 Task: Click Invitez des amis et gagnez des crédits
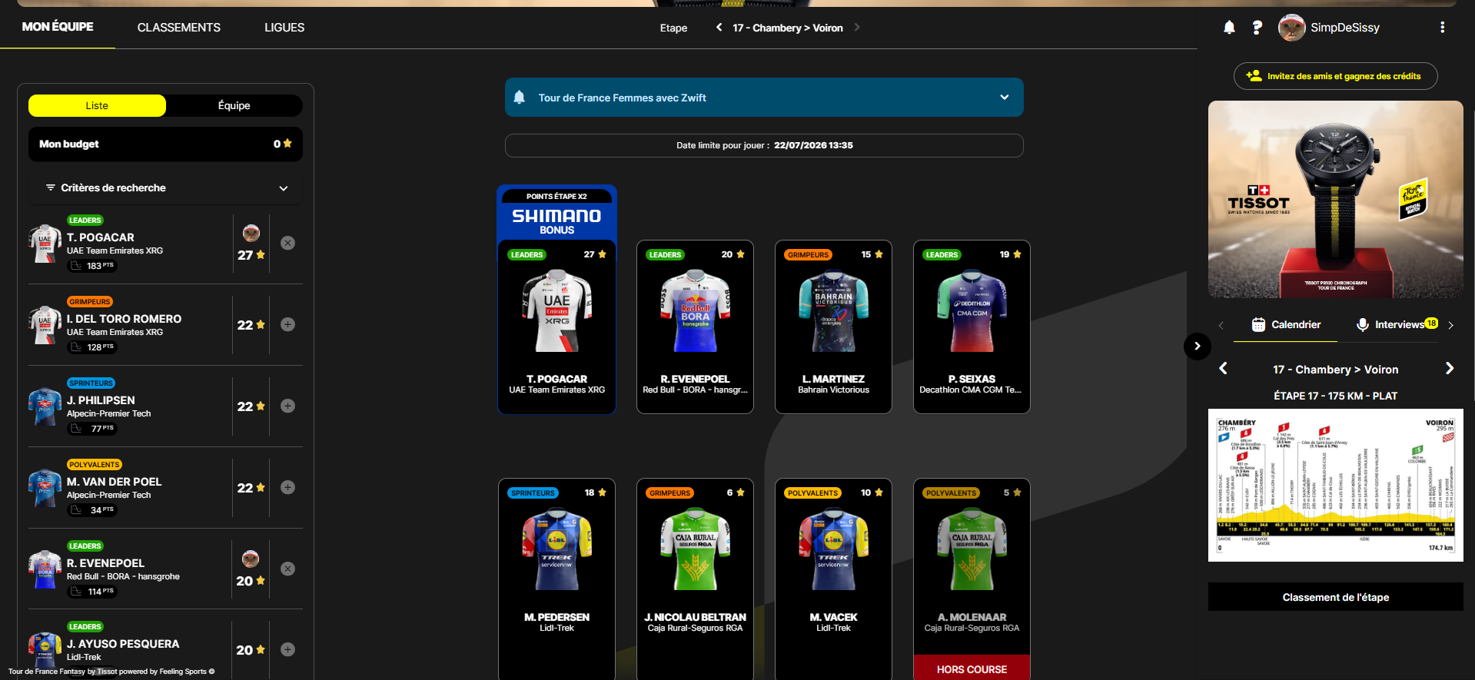tap(1335, 76)
